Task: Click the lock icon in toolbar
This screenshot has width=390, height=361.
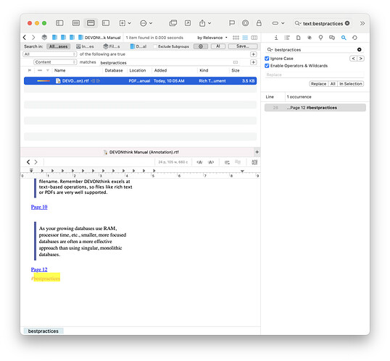Action: pyautogui.click(x=259, y=23)
